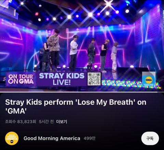Tap the STRAY KIDS LIVE! banner text
Screen dimensions: 164x150
[61, 79]
